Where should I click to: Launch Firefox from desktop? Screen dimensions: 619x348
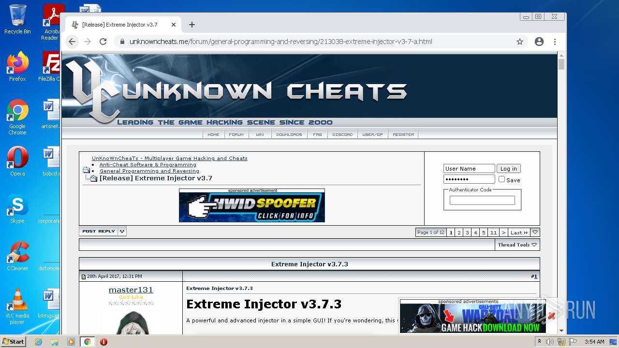pos(17,67)
